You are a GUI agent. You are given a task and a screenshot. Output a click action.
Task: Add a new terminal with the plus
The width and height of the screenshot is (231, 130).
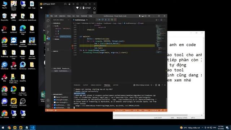[x=151, y=85]
